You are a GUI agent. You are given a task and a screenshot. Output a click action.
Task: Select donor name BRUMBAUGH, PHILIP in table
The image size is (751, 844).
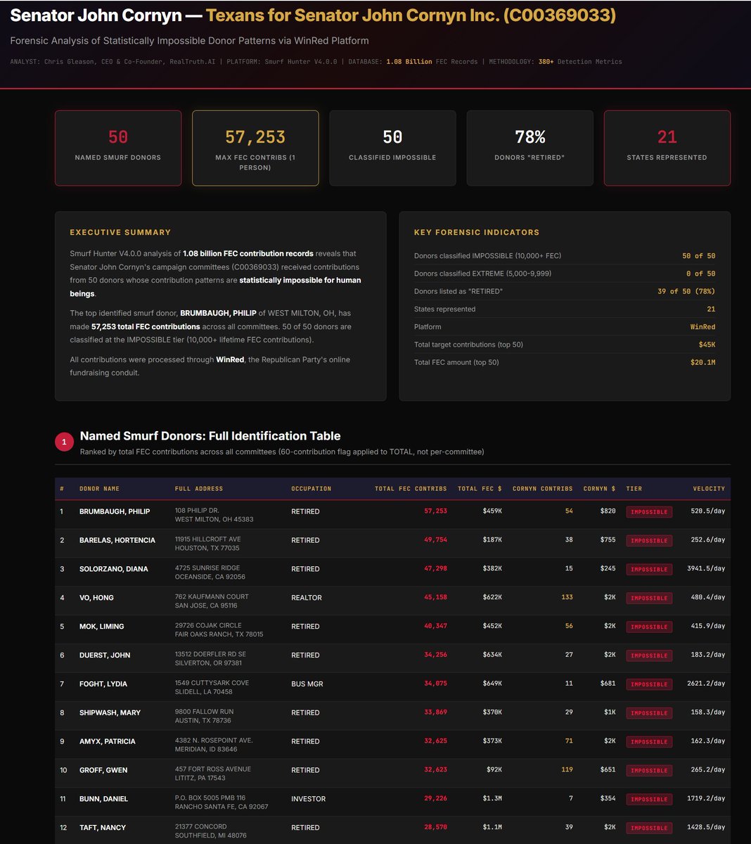pyautogui.click(x=115, y=511)
